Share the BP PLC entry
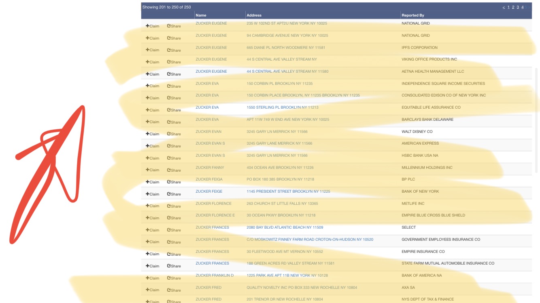Viewport: 540px width, 303px height. tap(174, 182)
